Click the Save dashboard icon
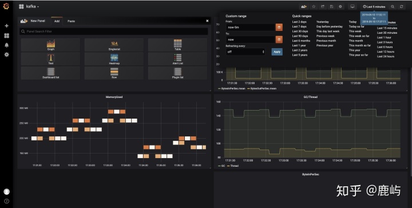Screen dimensions: 412x208 tap(331, 6)
